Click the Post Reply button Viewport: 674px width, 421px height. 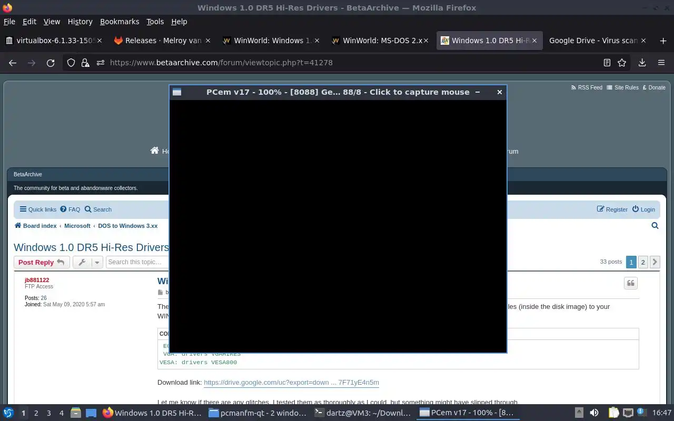coord(42,262)
